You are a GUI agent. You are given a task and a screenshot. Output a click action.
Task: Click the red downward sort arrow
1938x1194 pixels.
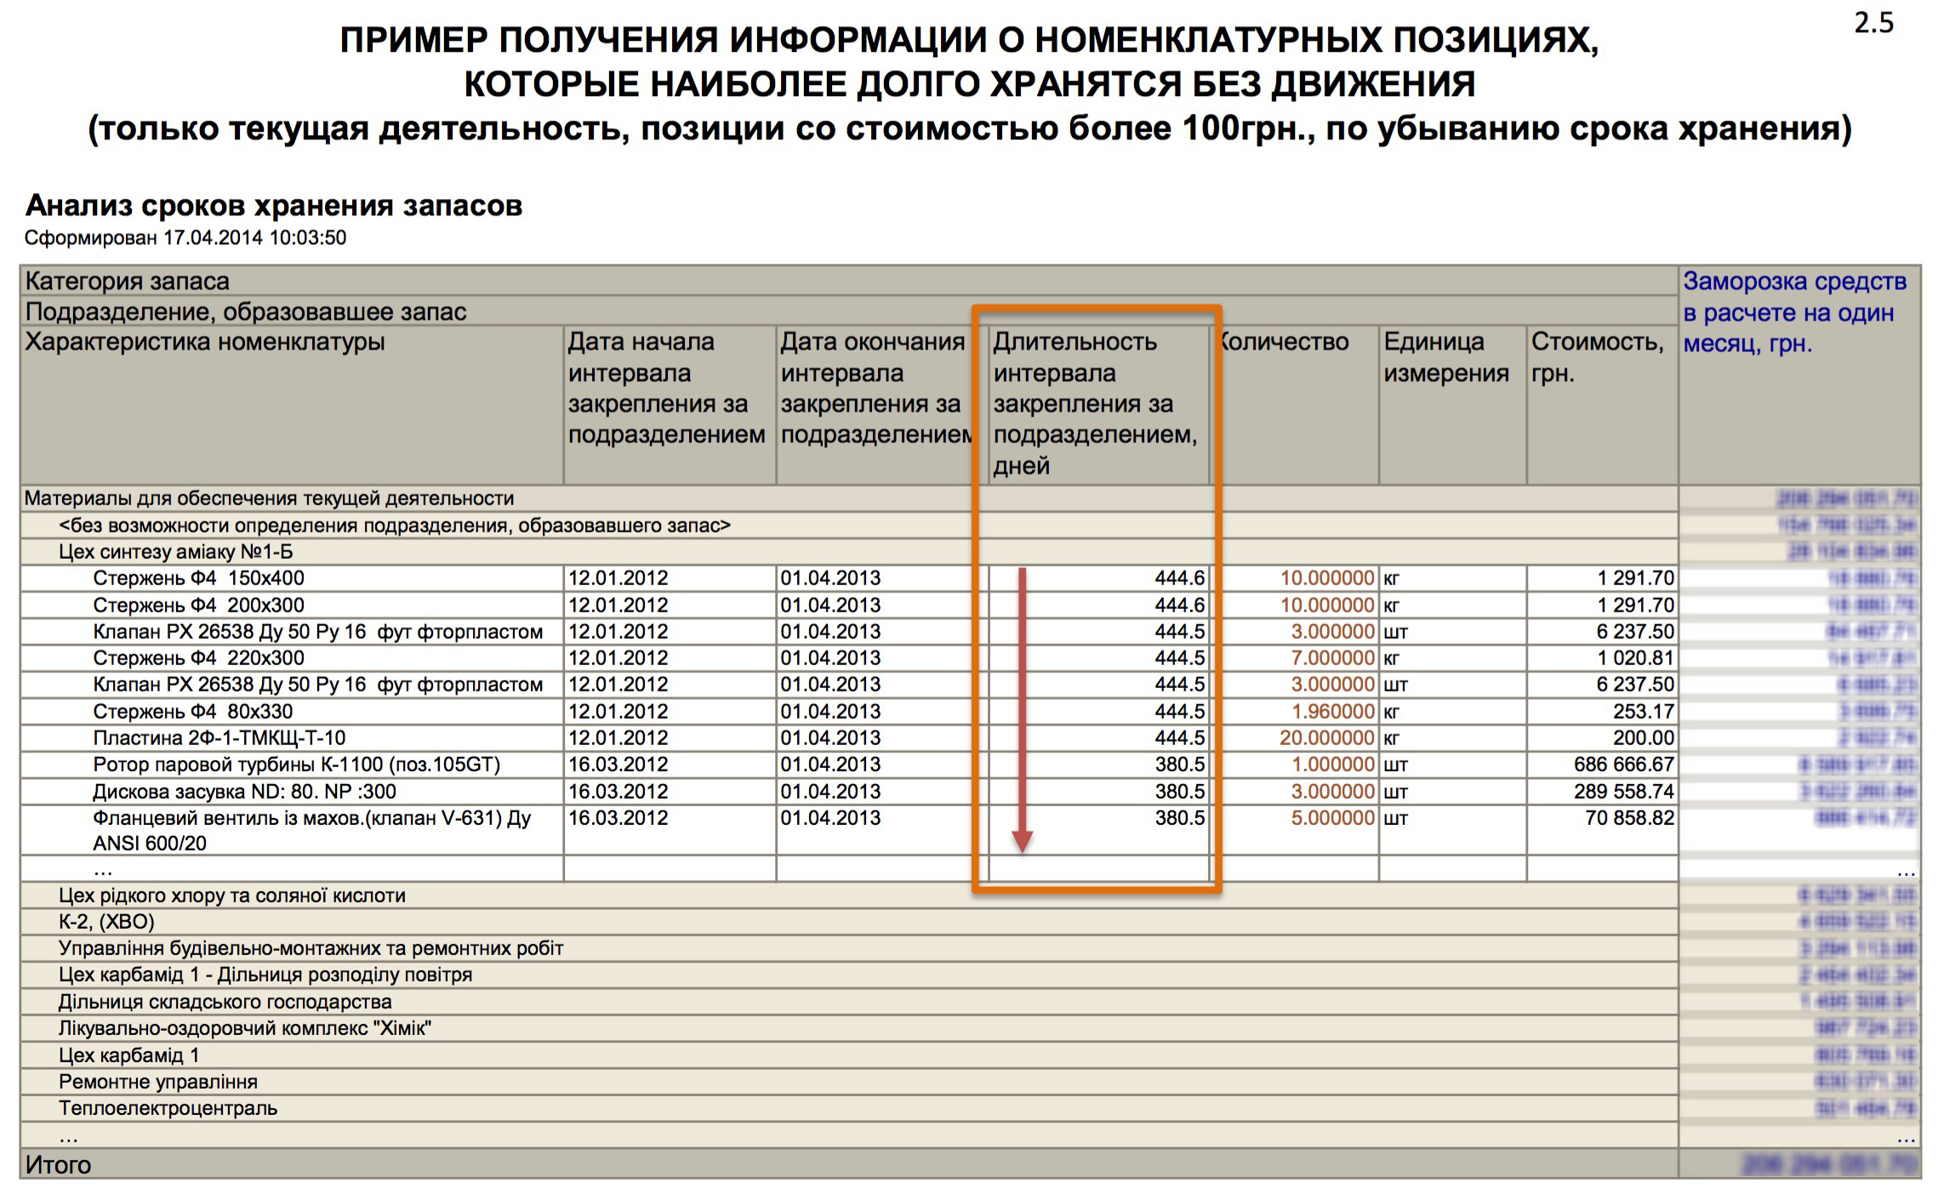1022,710
